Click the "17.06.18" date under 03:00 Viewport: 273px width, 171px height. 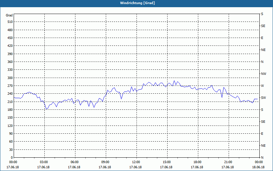[43, 167]
